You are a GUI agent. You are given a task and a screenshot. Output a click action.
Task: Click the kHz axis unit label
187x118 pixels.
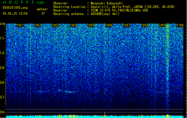(x=3, y=24)
